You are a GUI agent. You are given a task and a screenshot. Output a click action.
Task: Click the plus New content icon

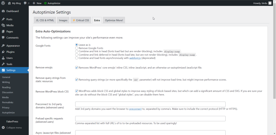coord(34,3)
